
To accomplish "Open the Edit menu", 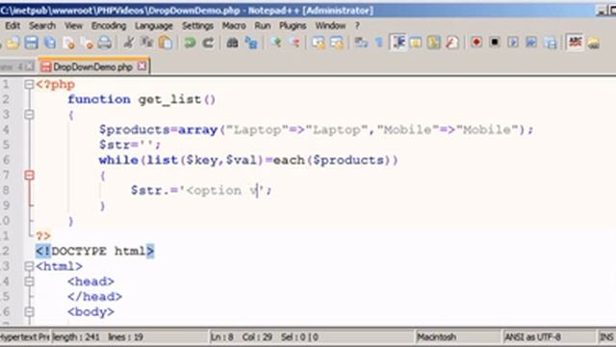I will [x=13, y=26].
